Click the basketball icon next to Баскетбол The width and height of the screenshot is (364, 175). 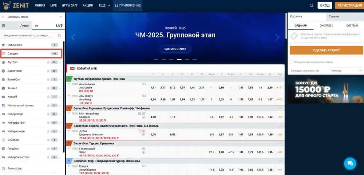point(3,71)
